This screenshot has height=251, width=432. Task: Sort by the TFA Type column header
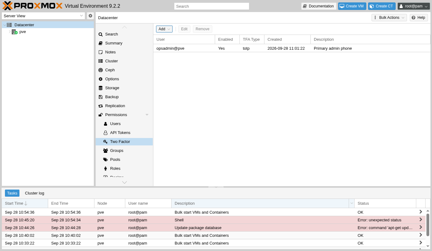point(252,40)
